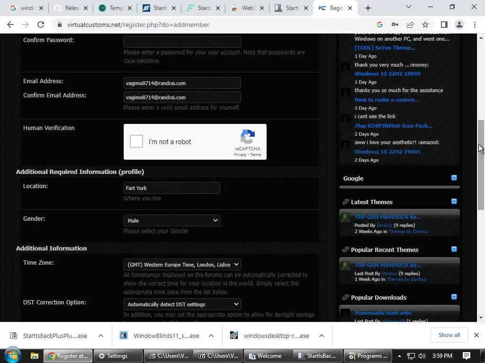Open the DST Correction Option dropdown
485x363 pixels.
click(182, 304)
